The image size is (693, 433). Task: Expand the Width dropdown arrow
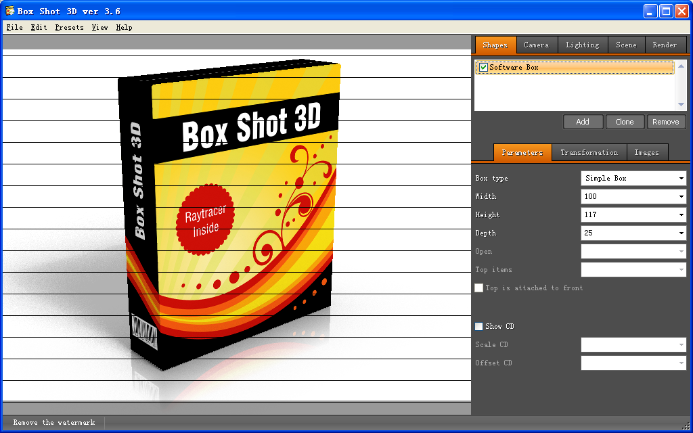coord(681,197)
